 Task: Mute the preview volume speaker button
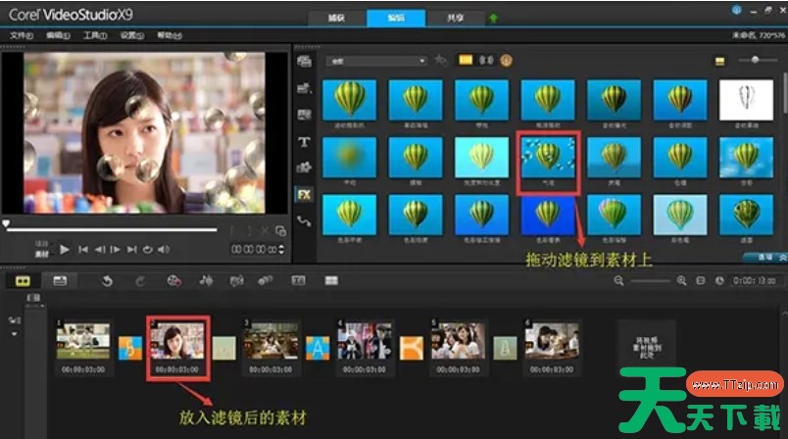point(163,250)
